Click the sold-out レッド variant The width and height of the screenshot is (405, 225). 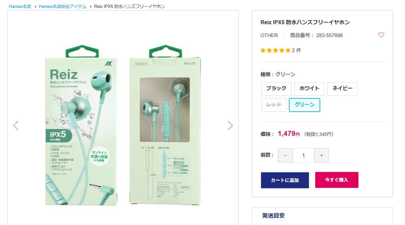coord(274,105)
